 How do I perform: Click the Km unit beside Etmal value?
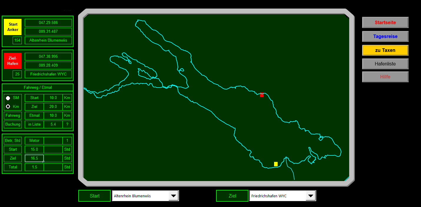[67, 115]
